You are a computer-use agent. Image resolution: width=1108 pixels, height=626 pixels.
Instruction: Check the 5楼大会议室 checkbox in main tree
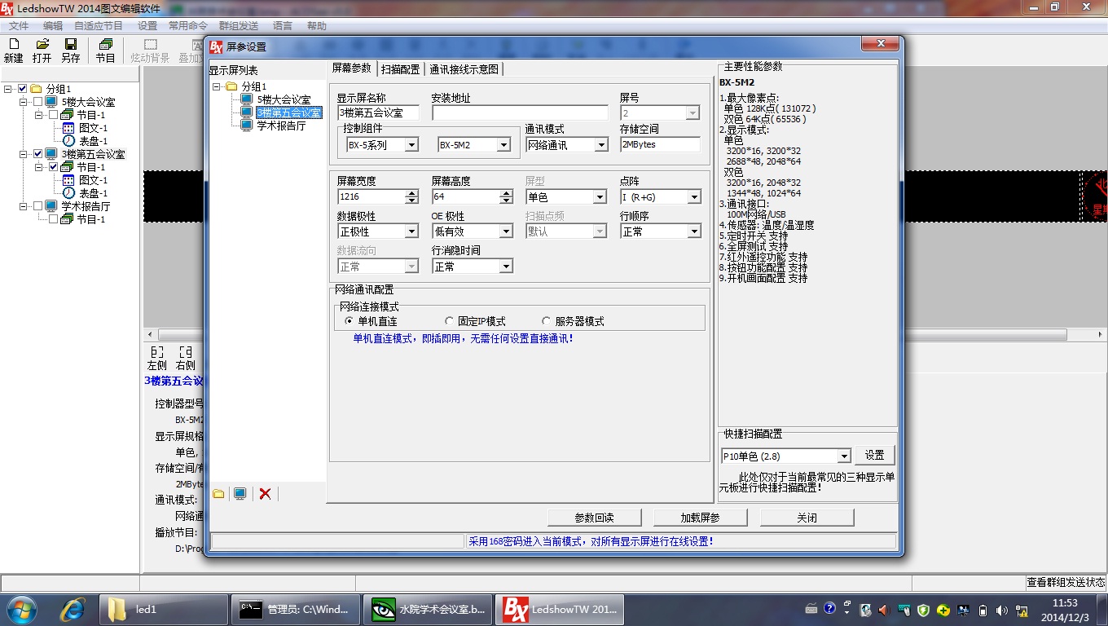[x=37, y=102]
